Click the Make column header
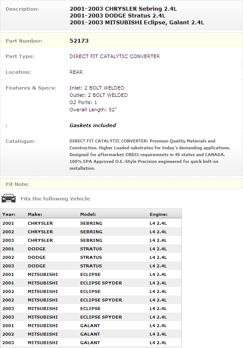 point(35,214)
